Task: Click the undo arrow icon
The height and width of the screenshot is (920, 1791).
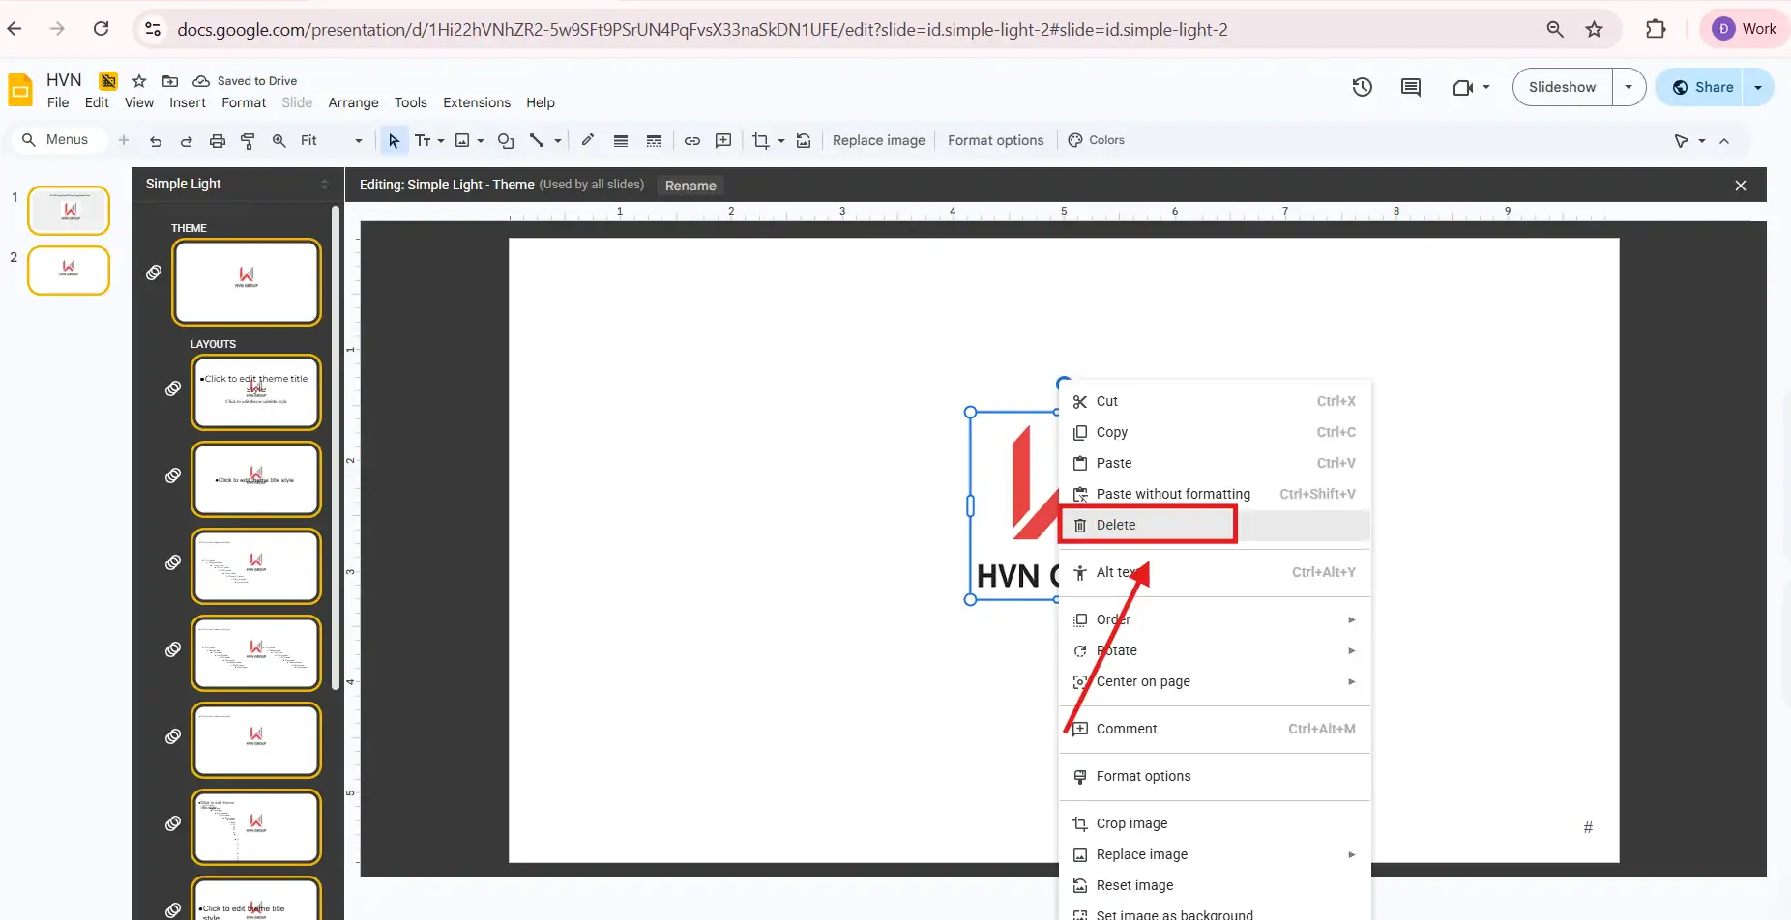Action: coord(156,141)
